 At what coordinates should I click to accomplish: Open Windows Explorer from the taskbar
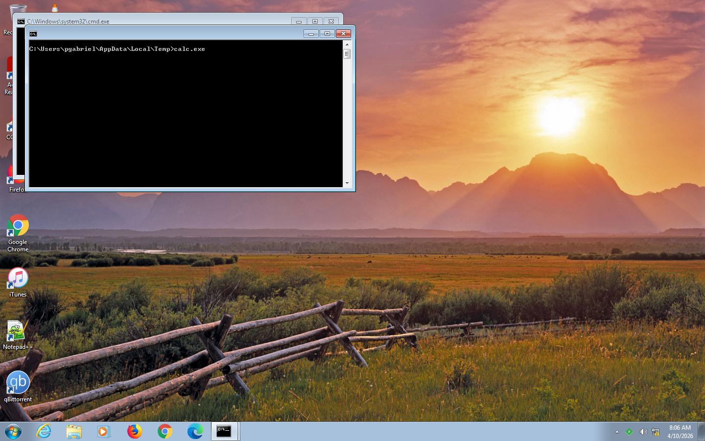coord(74,432)
